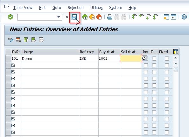Click the Save floppy disk icon
Viewport: 189px width, 137px height.
pos(74,17)
